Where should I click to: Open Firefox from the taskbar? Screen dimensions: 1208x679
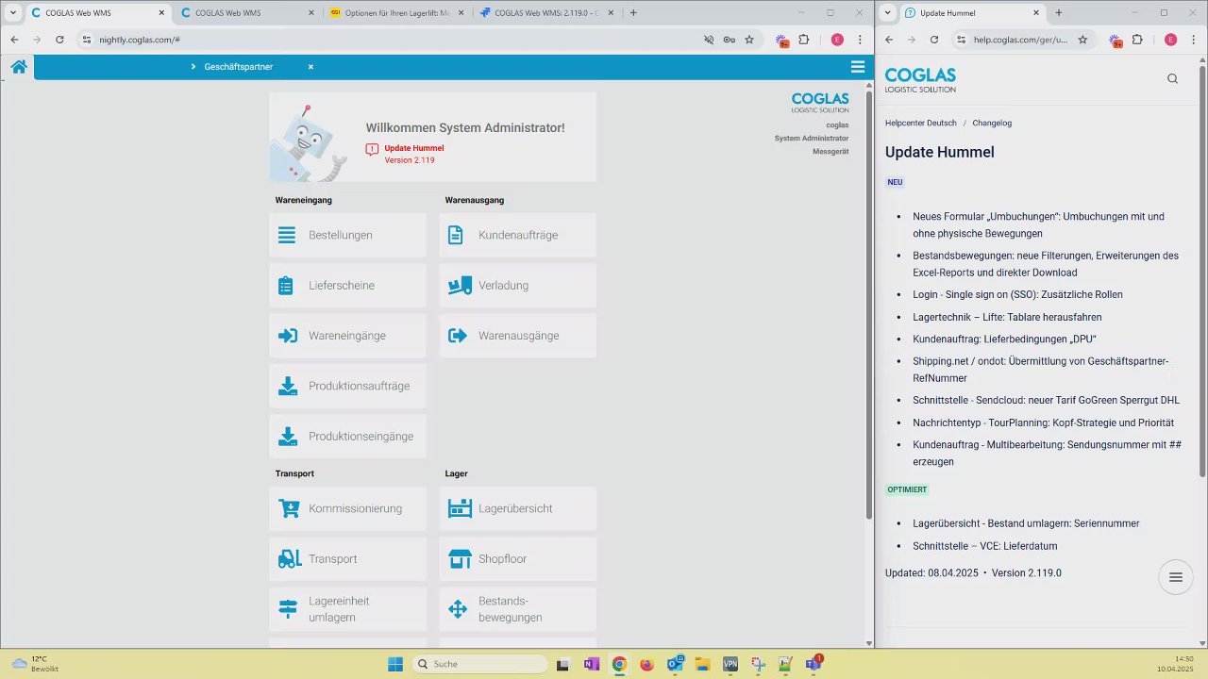[646, 664]
